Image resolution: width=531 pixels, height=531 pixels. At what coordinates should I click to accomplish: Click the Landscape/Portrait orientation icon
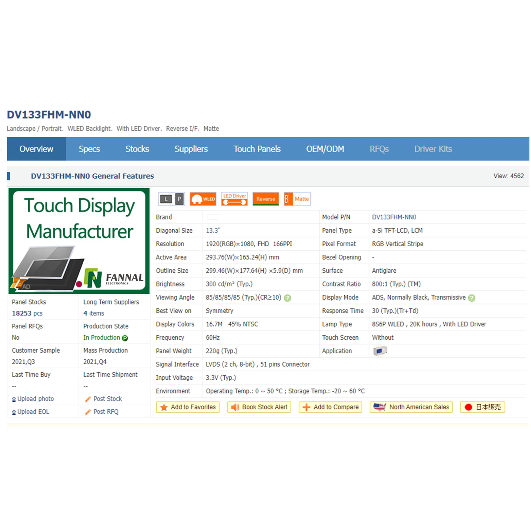click(172, 199)
